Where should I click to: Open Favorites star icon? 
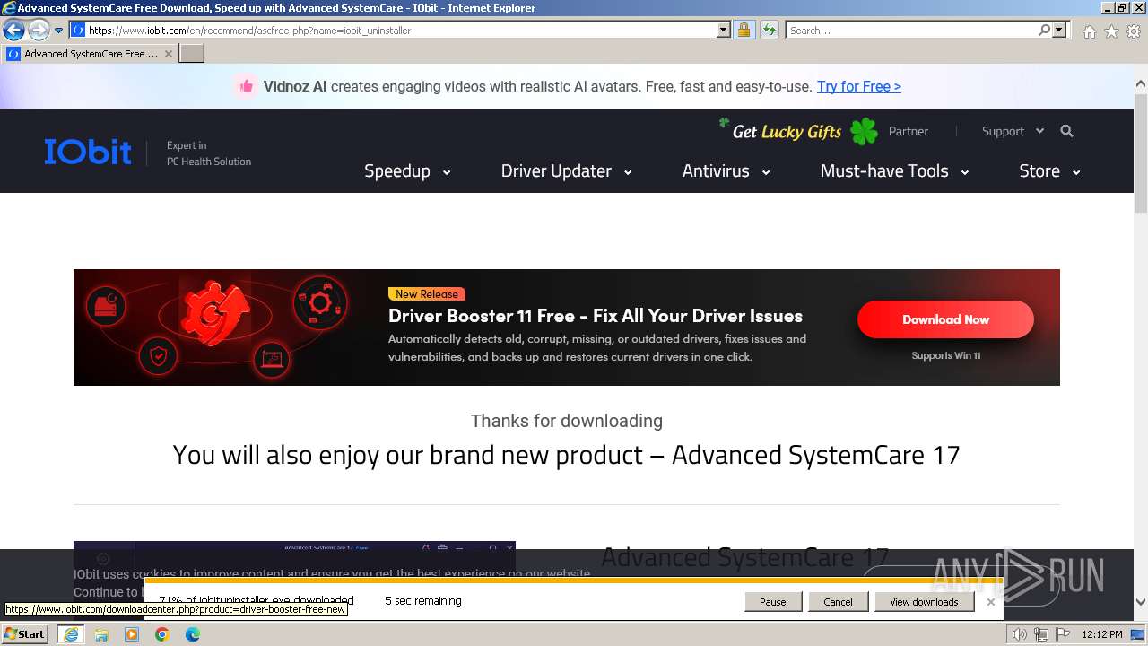(x=1111, y=31)
